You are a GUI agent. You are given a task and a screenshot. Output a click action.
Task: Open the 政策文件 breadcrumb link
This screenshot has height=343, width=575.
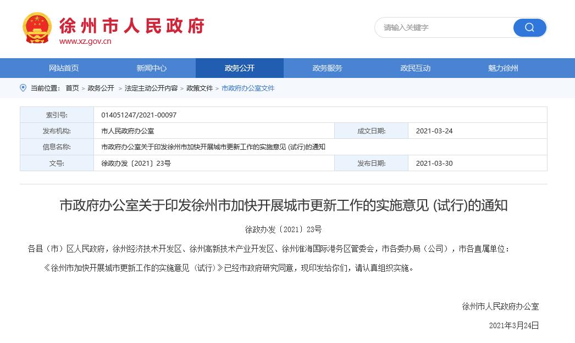coord(200,88)
